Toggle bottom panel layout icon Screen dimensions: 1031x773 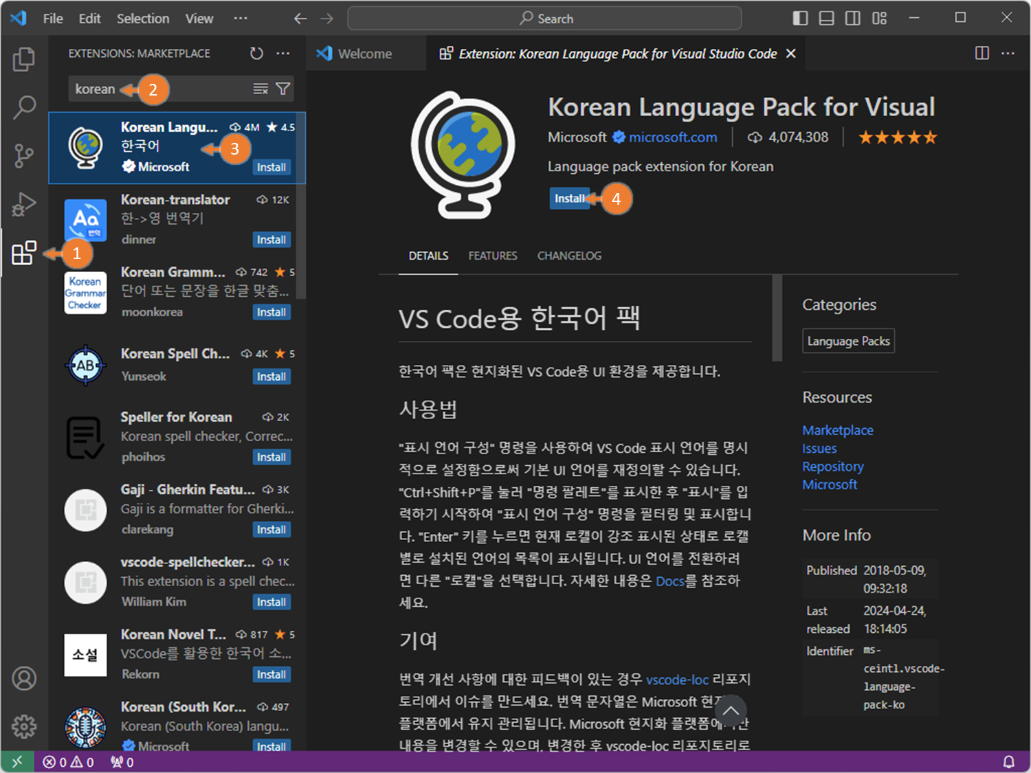[826, 19]
